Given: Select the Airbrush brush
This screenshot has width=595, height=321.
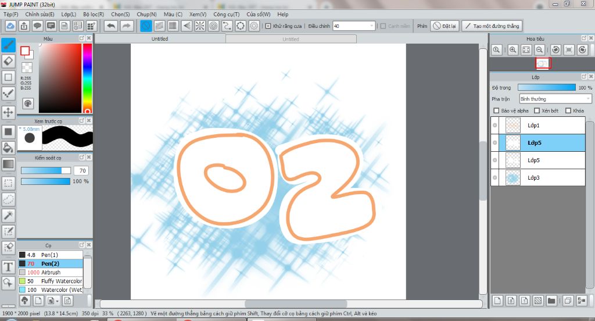Looking at the screenshot, I should (x=51, y=272).
